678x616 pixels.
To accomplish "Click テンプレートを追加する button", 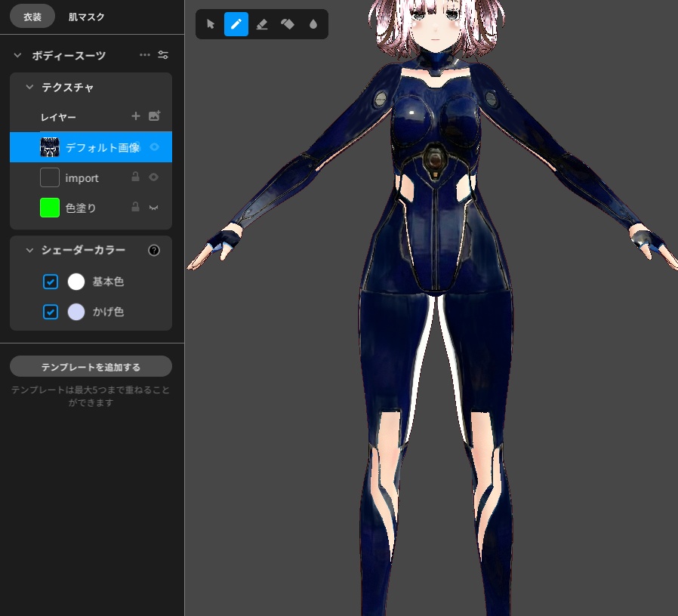I will (x=91, y=367).
